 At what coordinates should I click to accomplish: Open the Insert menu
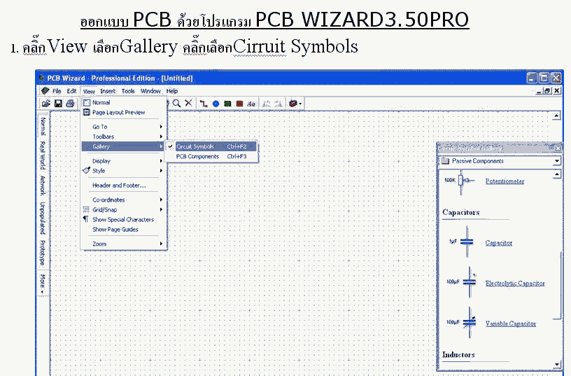tap(108, 91)
